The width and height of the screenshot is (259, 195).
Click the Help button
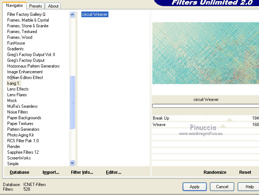tap(249, 187)
